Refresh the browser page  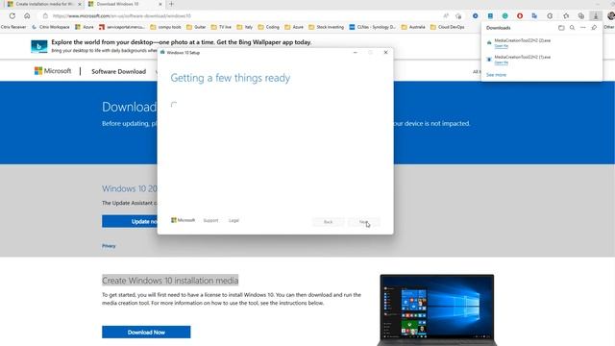coord(12,16)
